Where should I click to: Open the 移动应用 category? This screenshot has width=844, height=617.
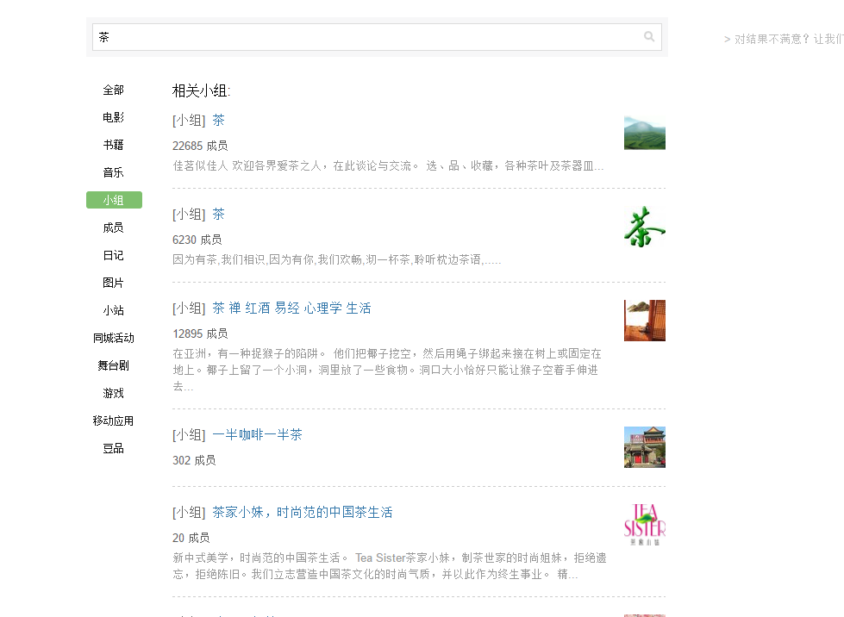(113, 421)
